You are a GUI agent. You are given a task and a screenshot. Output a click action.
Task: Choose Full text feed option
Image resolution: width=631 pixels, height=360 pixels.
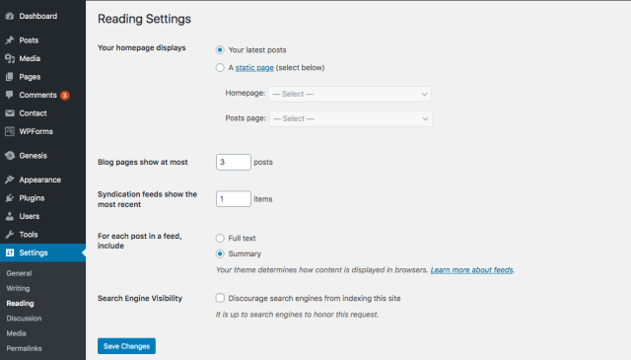point(220,239)
